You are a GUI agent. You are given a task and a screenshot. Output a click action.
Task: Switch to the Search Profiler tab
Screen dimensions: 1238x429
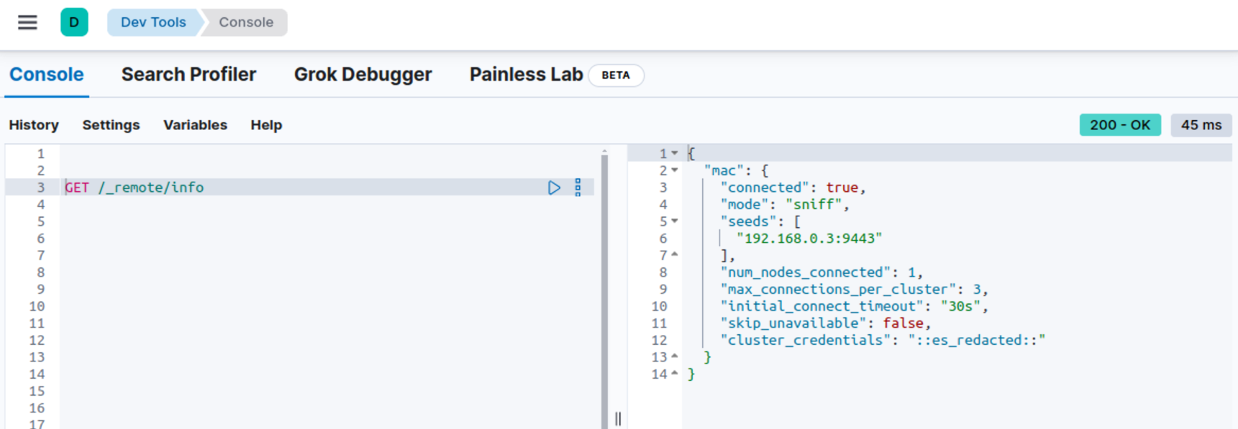pyautogui.click(x=188, y=75)
